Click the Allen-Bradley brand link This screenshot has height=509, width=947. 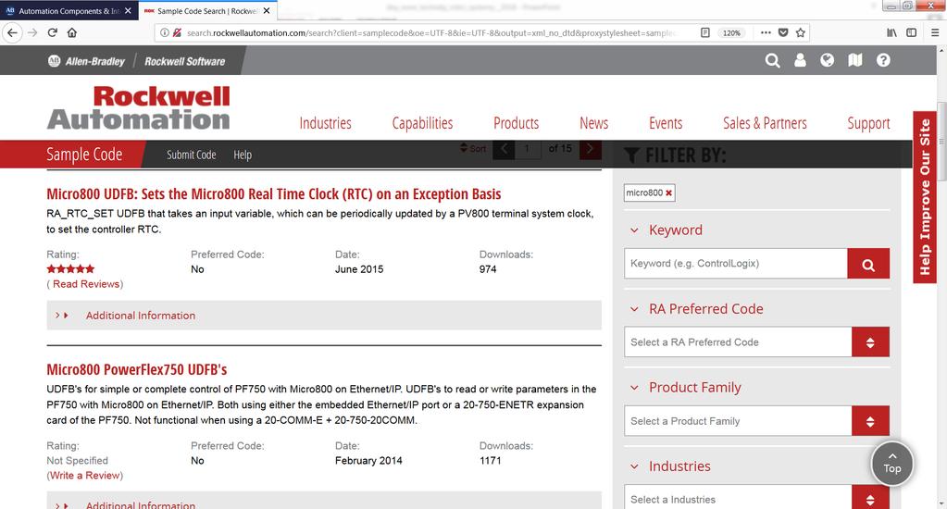coord(87,61)
